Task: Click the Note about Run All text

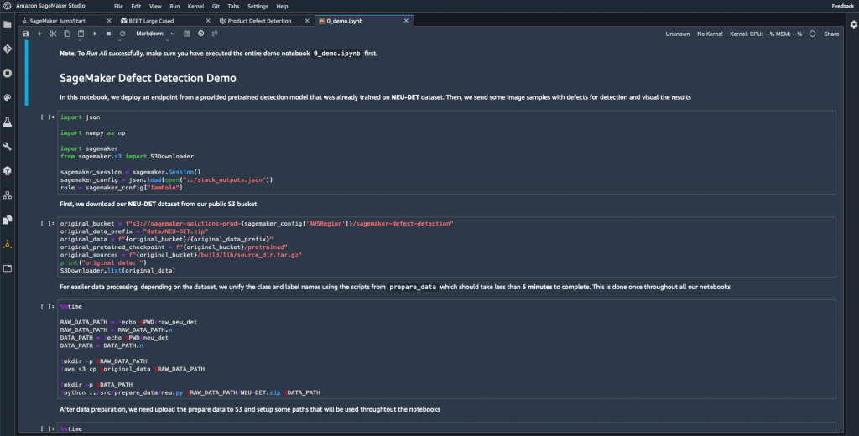Action: [x=219, y=54]
